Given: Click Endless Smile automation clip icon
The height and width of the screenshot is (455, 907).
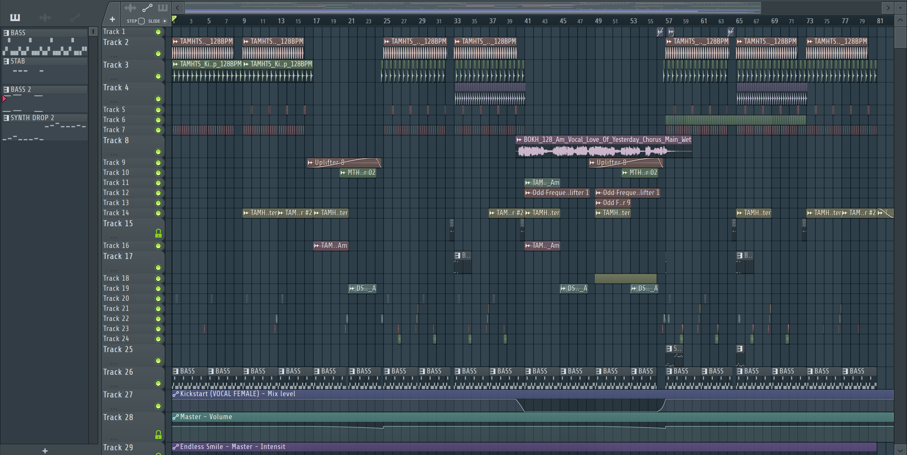Looking at the screenshot, I should pos(175,447).
